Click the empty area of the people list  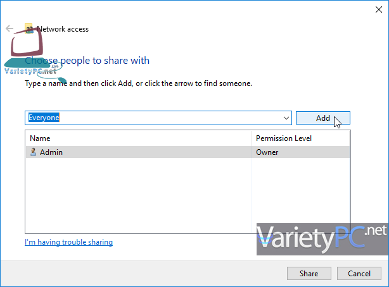pyautogui.click(x=139, y=196)
